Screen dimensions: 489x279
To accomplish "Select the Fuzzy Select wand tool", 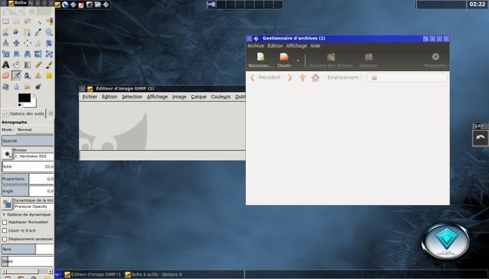I will 38,22.
